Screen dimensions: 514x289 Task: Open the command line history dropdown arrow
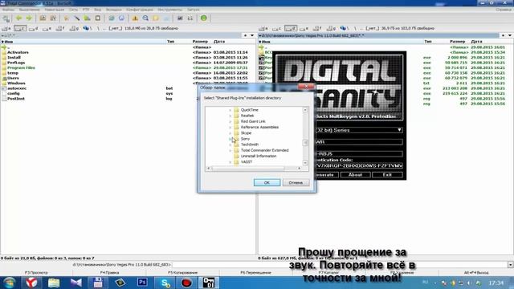click(x=511, y=264)
